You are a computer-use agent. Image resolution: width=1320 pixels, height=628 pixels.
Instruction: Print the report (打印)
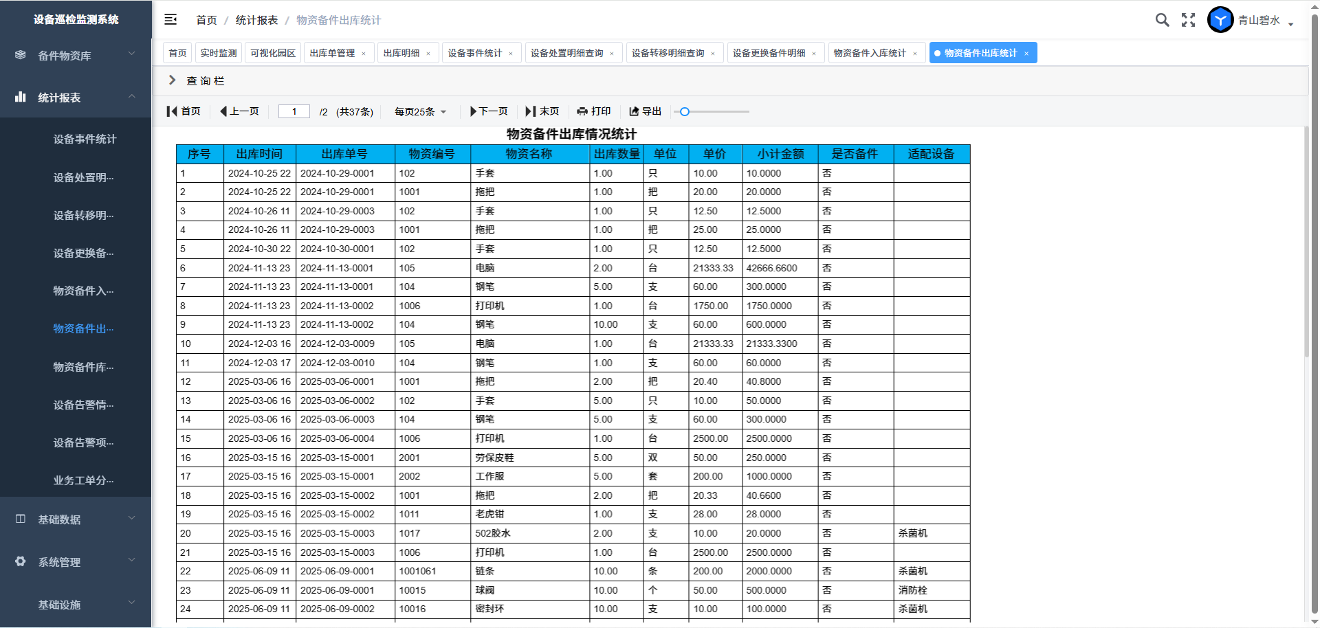pyautogui.click(x=594, y=111)
